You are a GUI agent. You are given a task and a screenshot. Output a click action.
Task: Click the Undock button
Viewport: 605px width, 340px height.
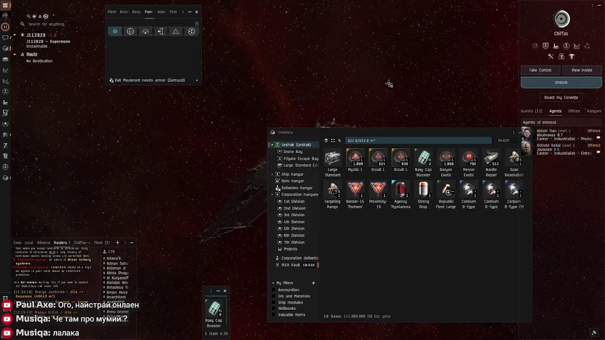(562, 82)
